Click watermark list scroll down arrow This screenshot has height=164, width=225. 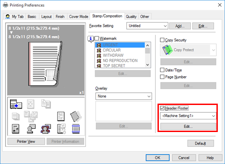point(148,65)
